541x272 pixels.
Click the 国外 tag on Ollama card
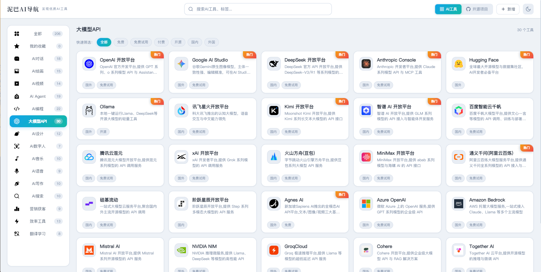coord(89,132)
